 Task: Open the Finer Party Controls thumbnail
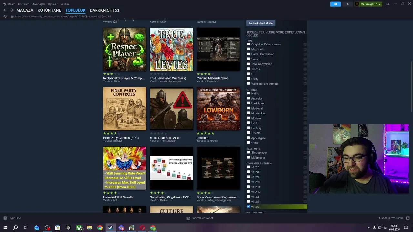point(125,109)
